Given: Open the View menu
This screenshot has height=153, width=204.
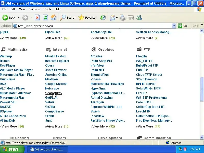Looking at the screenshot, I should [x=22, y=9].
